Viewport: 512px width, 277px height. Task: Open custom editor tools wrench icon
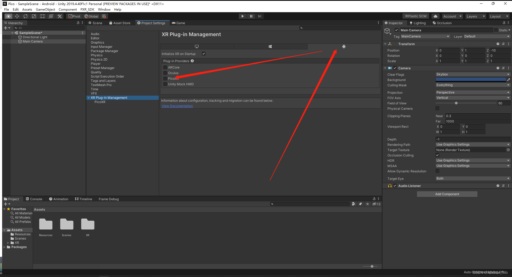coord(59,16)
